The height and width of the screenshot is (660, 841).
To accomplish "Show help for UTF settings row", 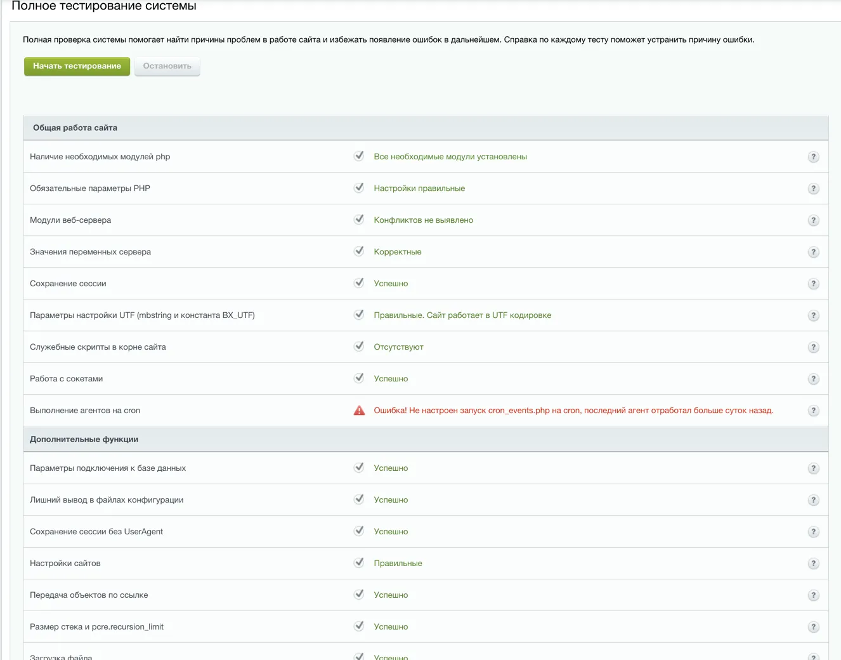I will [x=813, y=315].
